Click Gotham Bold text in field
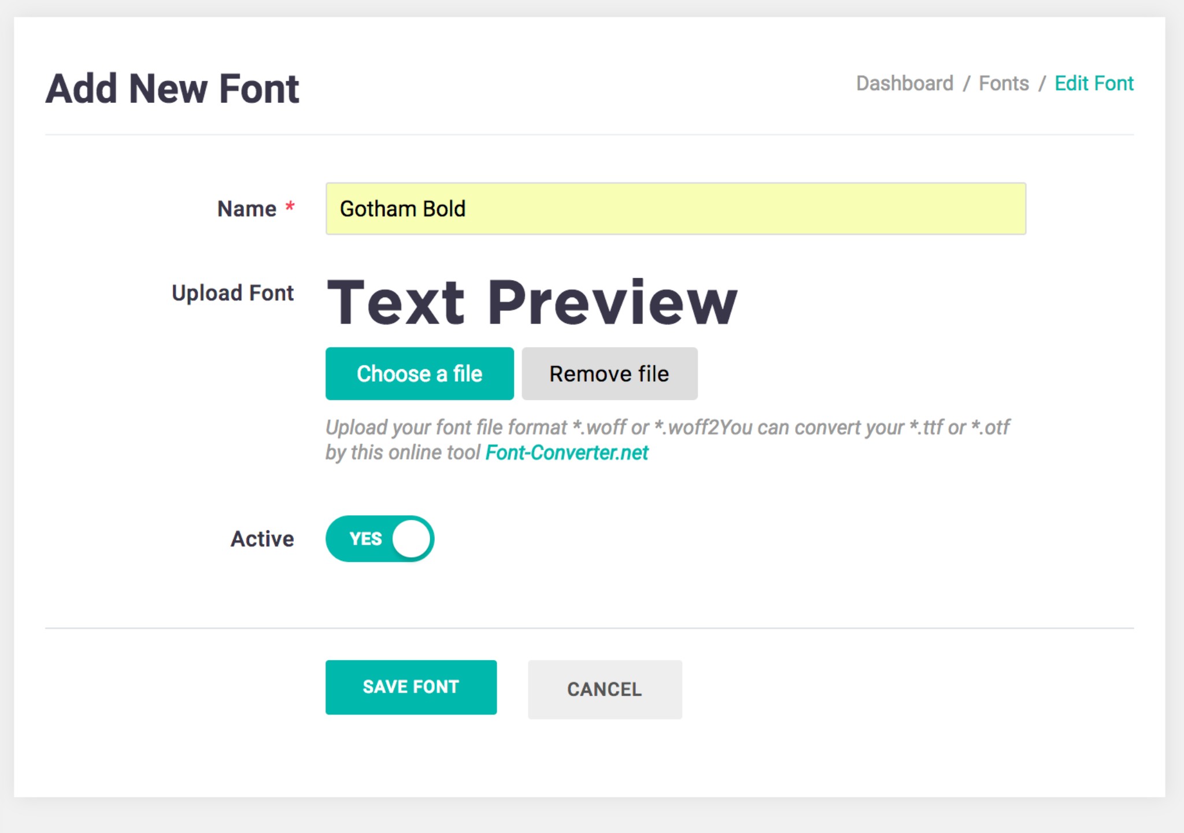The image size is (1184, 833). pyautogui.click(x=402, y=209)
